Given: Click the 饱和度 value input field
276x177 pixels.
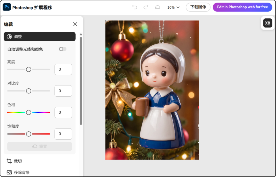Looking at the screenshot, I should click(x=63, y=134).
